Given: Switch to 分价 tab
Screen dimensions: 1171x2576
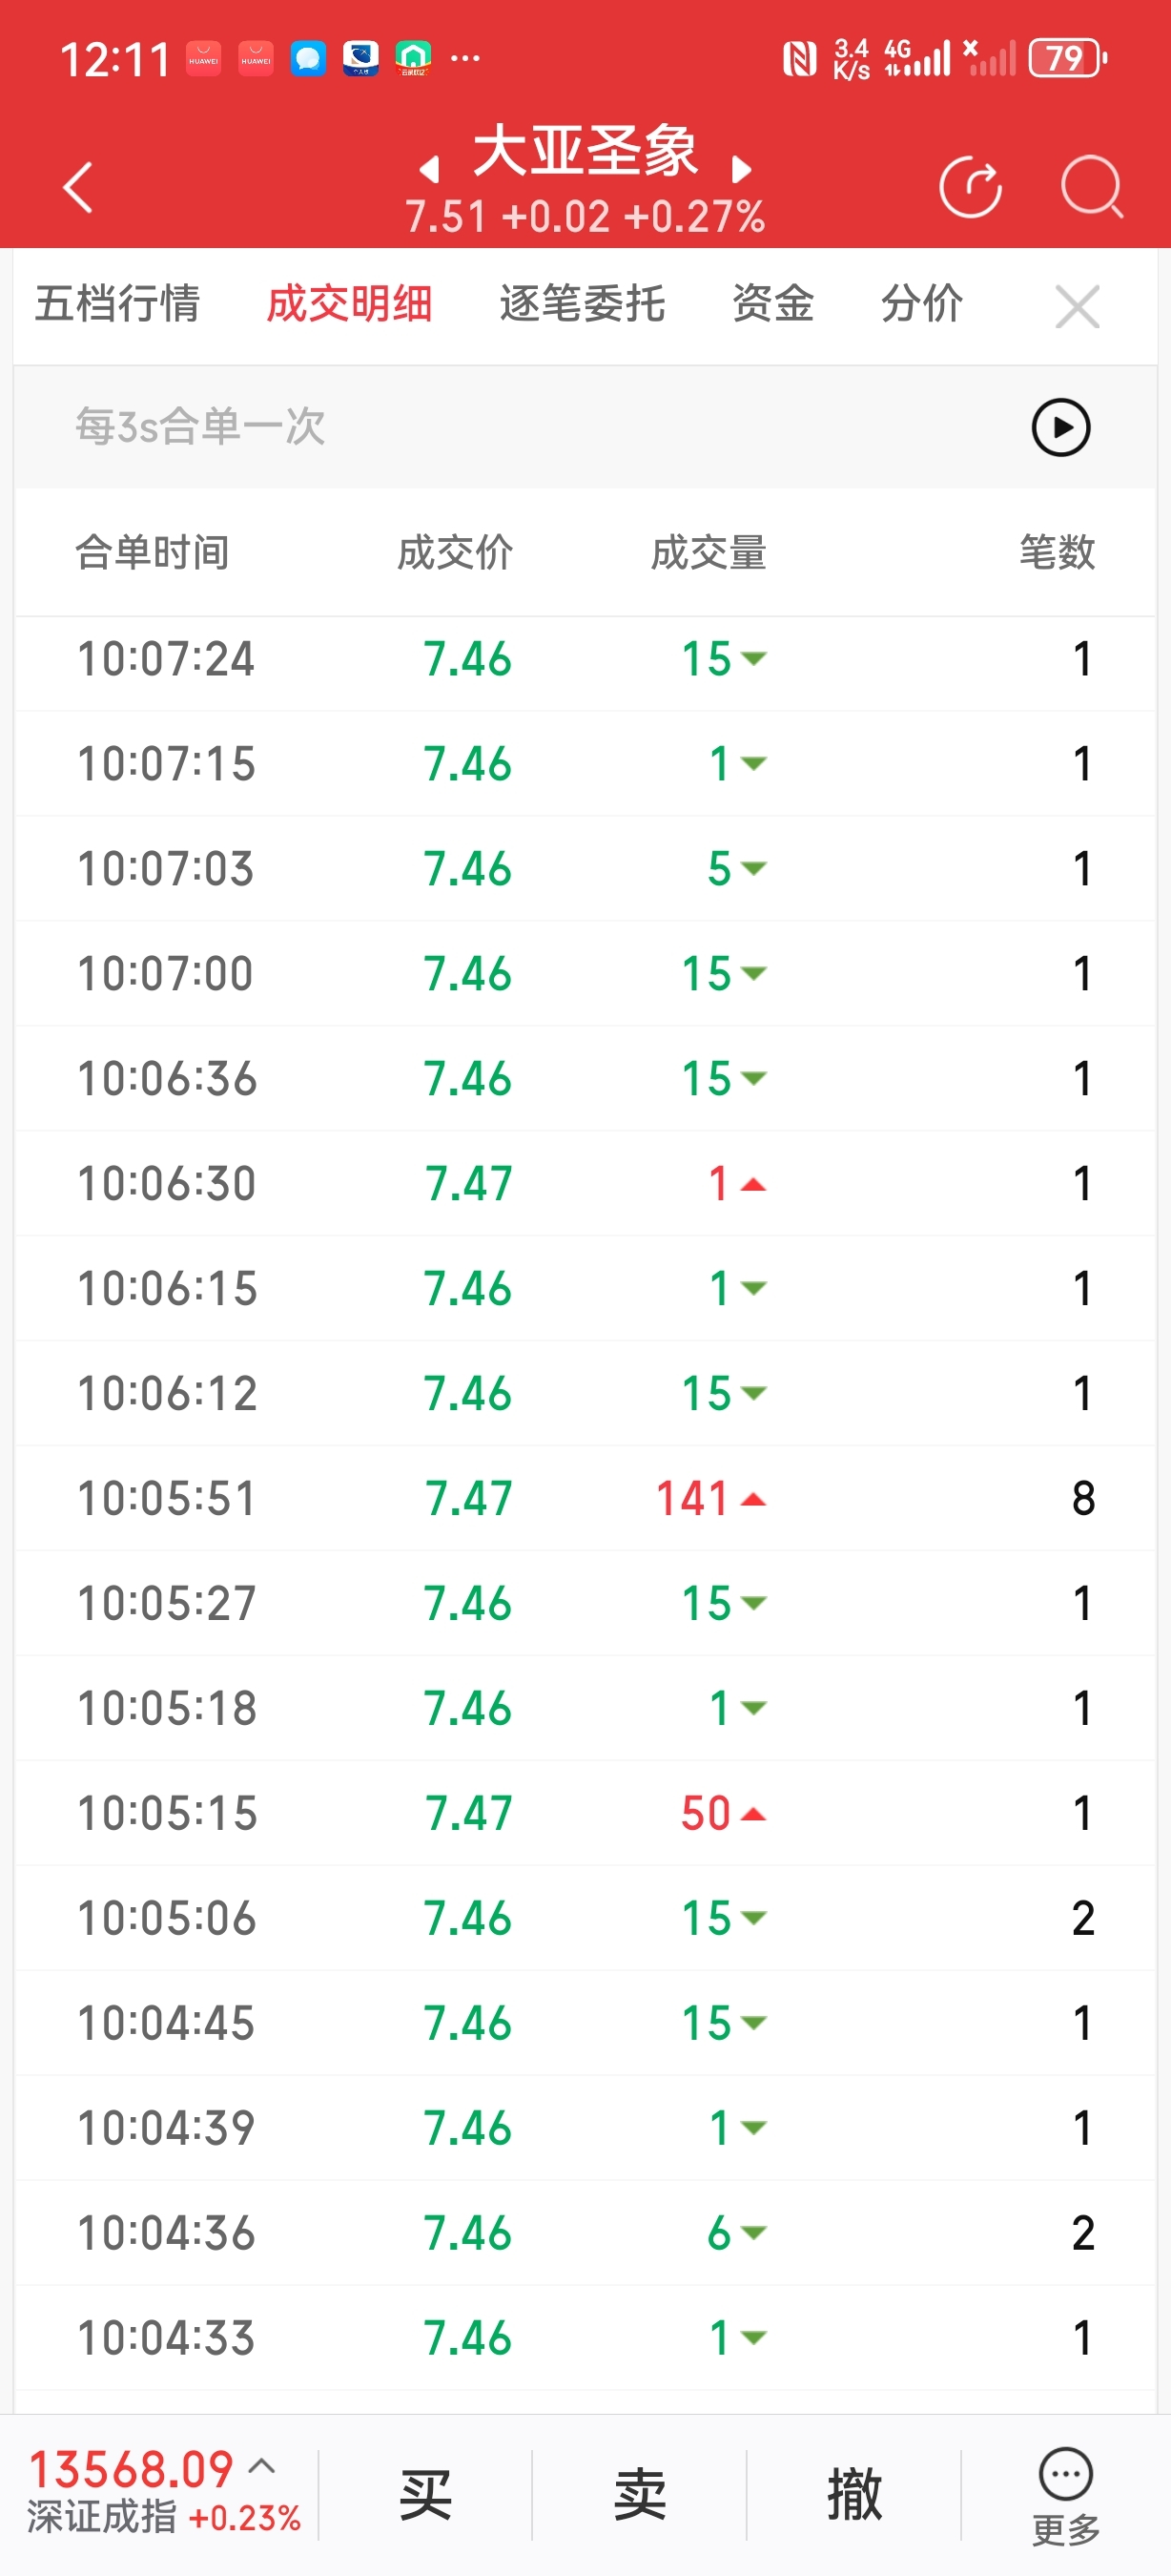Looking at the screenshot, I should [x=922, y=304].
